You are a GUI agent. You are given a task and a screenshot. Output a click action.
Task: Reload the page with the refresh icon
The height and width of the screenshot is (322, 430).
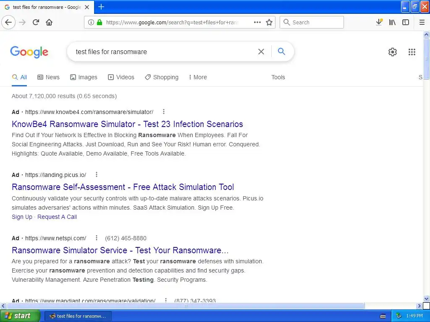click(36, 22)
